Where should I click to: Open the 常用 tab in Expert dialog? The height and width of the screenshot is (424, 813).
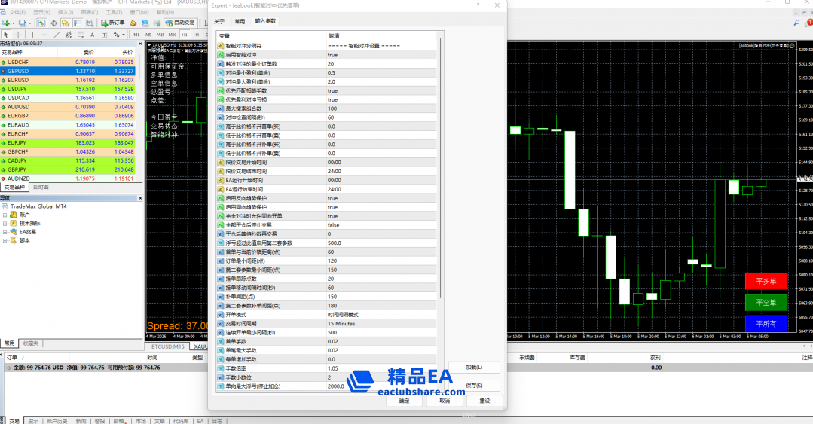240,21
